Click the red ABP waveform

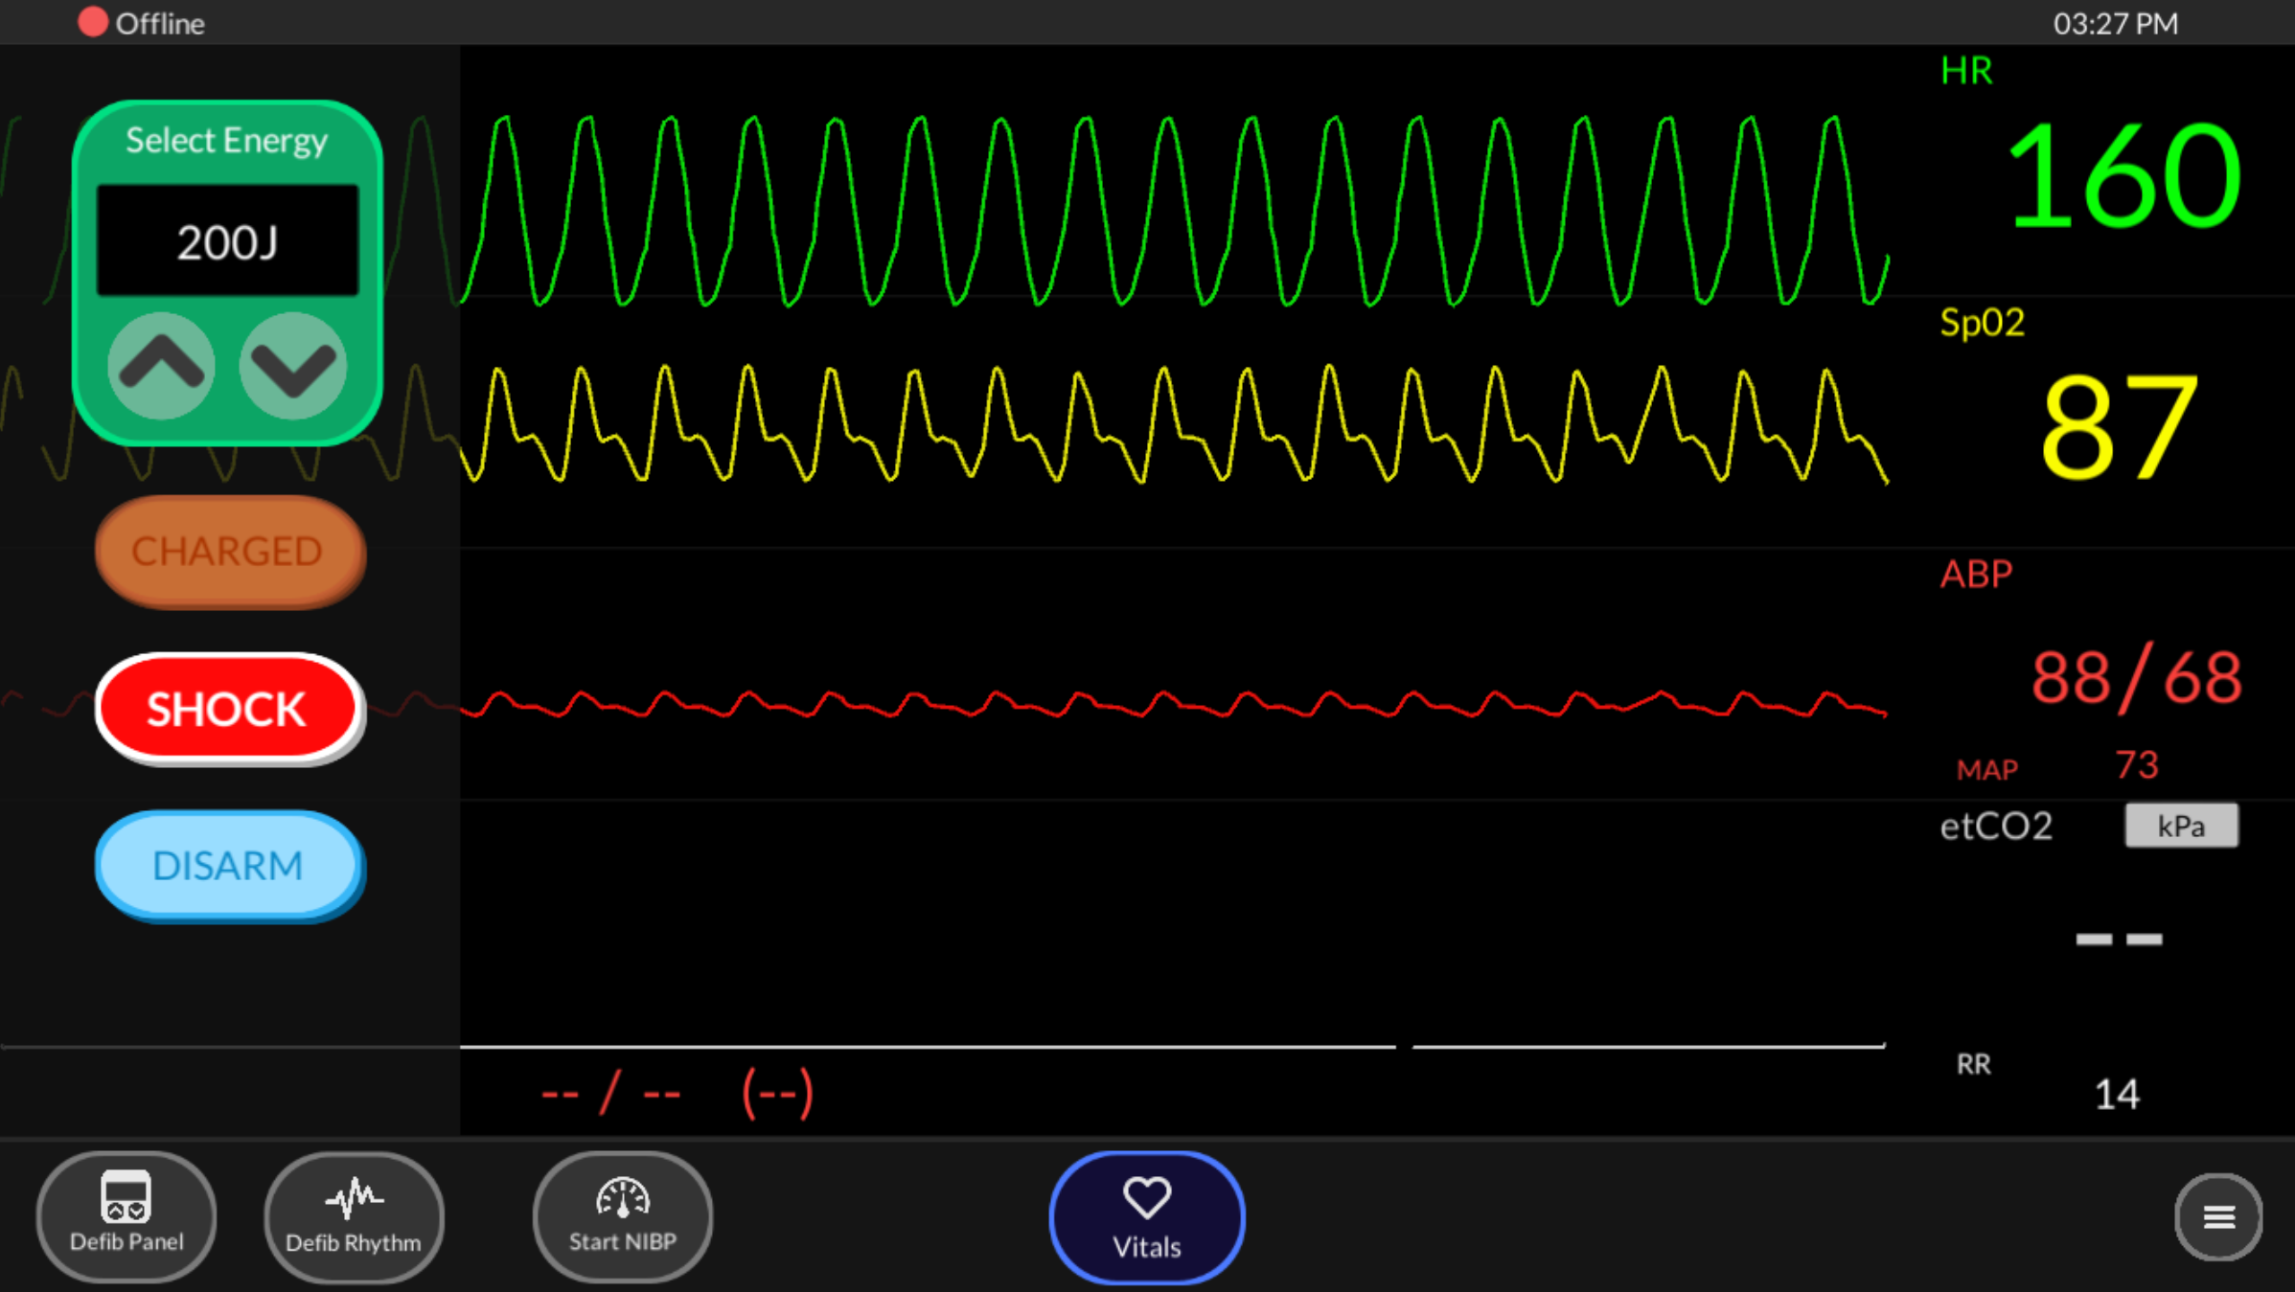(x=1174, y=704)
